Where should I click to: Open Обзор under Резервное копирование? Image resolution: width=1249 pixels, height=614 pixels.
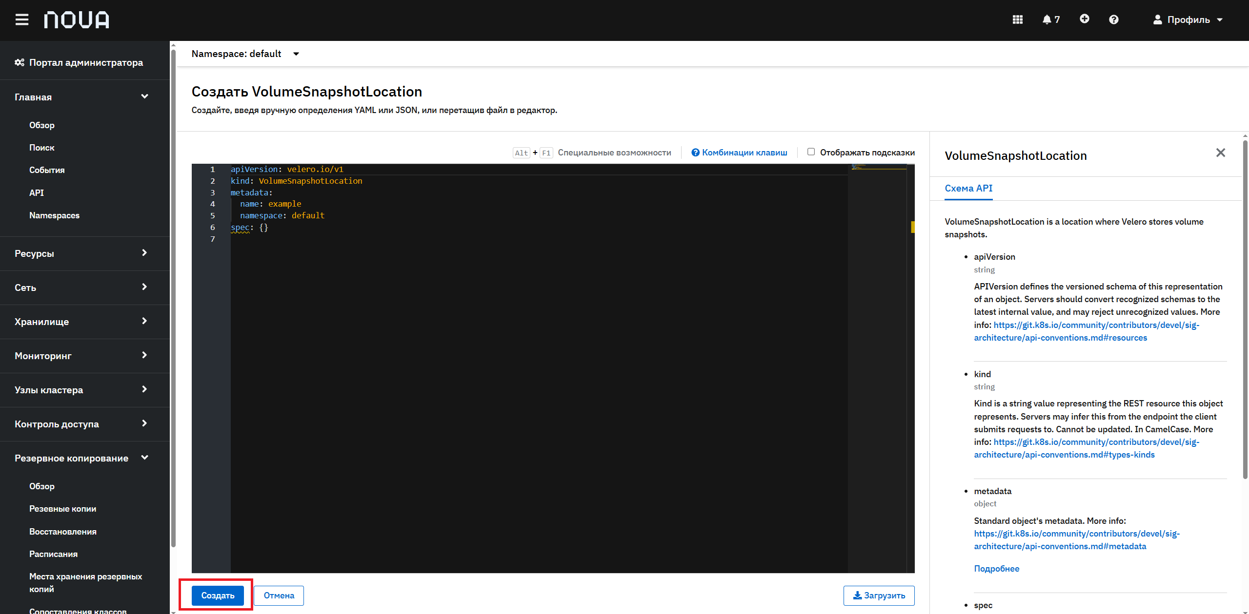click(42, 486)
